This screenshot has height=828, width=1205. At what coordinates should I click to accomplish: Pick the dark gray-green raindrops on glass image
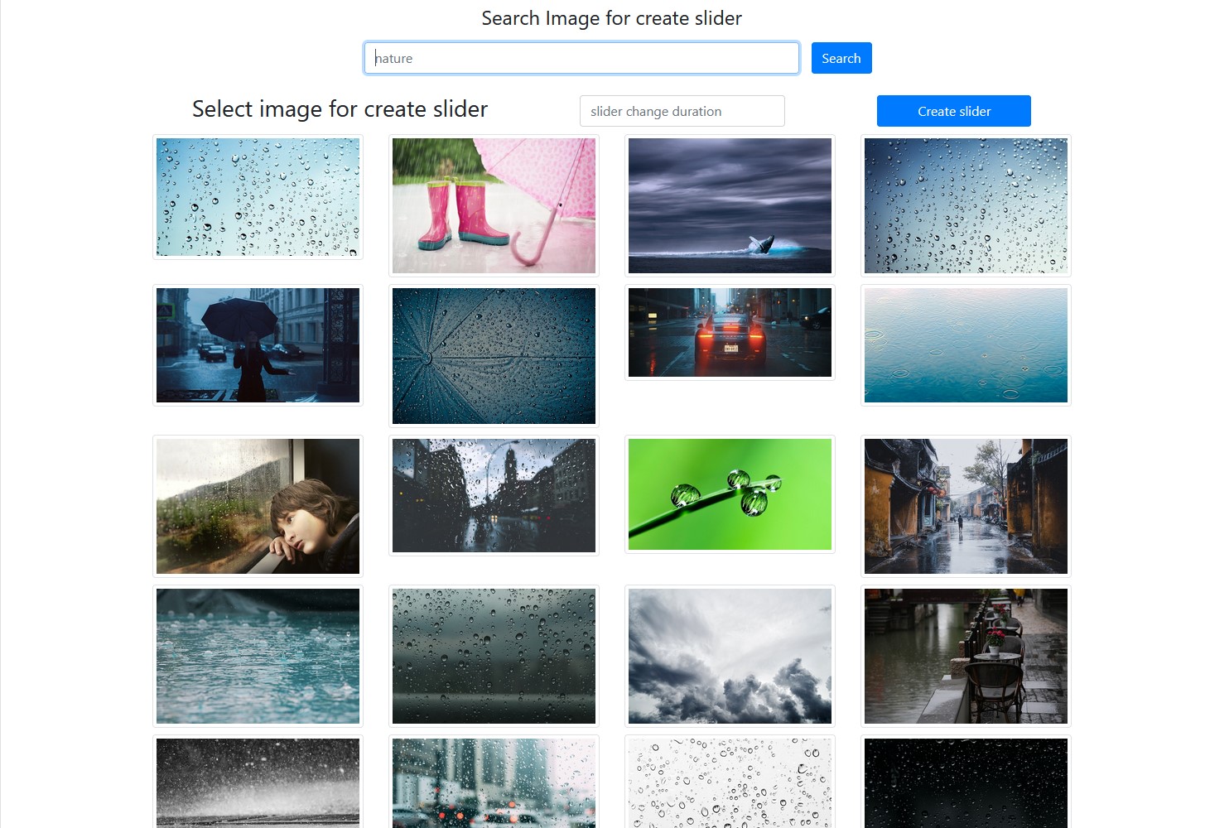coord(494,656)
